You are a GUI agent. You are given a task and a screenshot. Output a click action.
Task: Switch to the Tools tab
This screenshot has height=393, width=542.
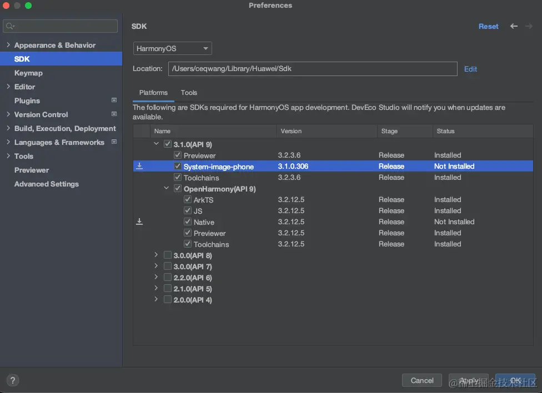[x=189, y=93]
